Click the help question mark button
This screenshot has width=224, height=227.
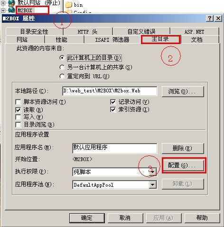210,18
